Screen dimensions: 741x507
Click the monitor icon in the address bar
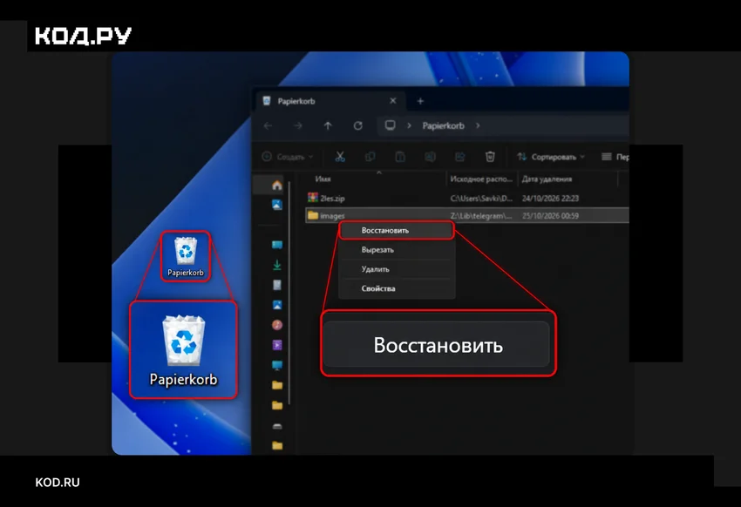tap(390, 125)
